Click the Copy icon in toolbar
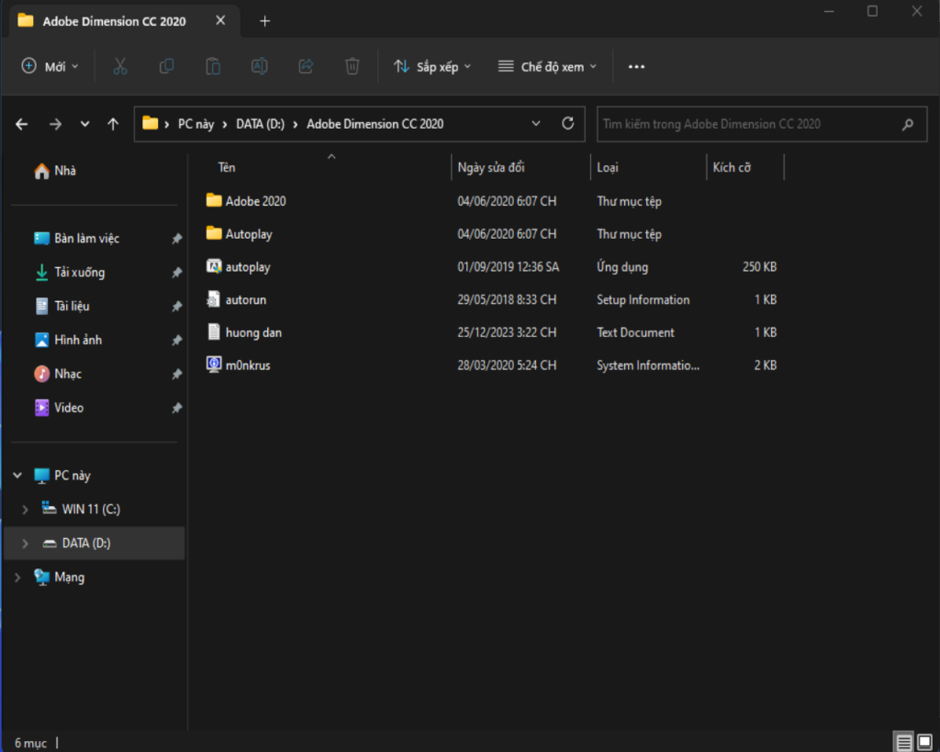 (167, 66)
